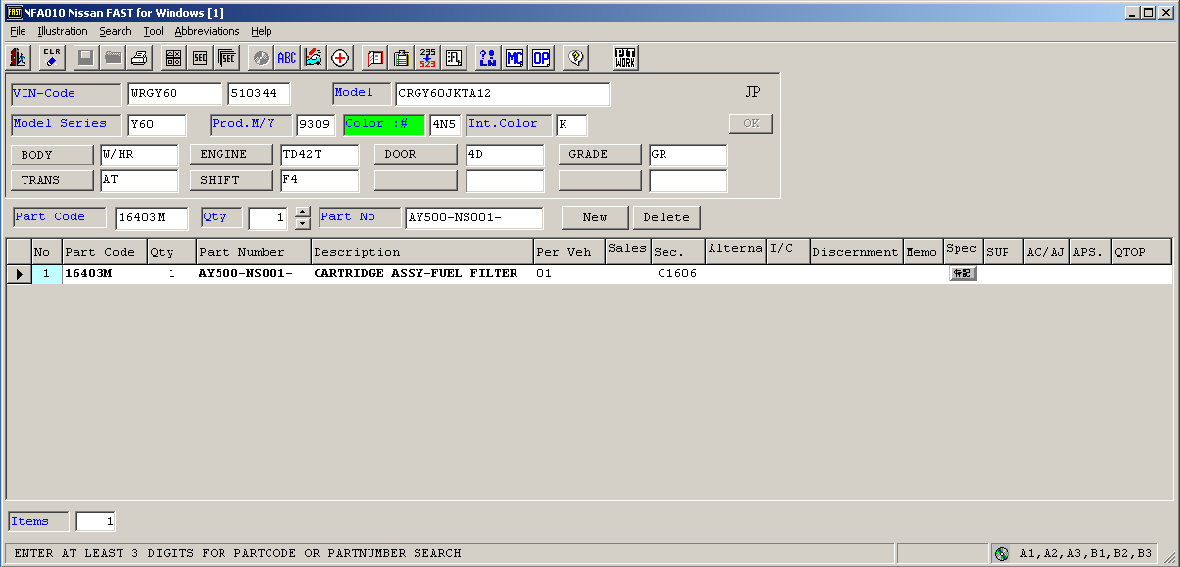Click the Color field containing 4N5
1180x567 pixels.
(x=445, y=125)
